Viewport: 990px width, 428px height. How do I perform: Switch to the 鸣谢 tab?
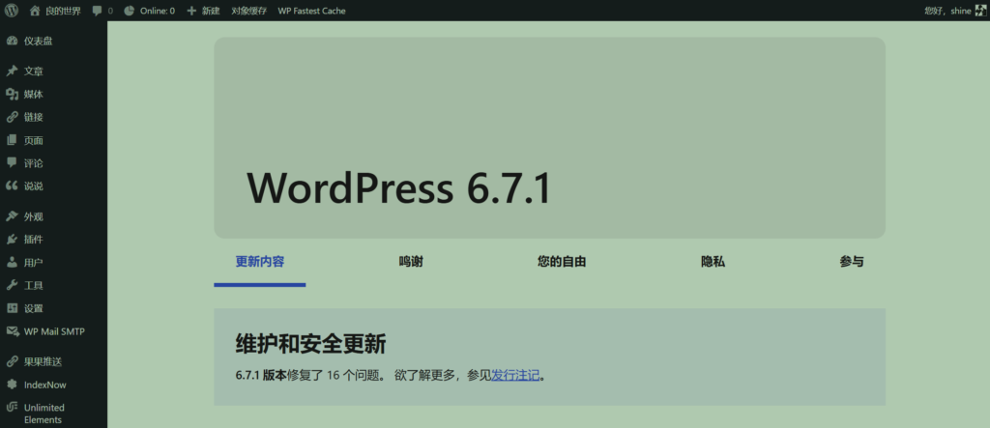pyautogui.click(x=411, y=262)
